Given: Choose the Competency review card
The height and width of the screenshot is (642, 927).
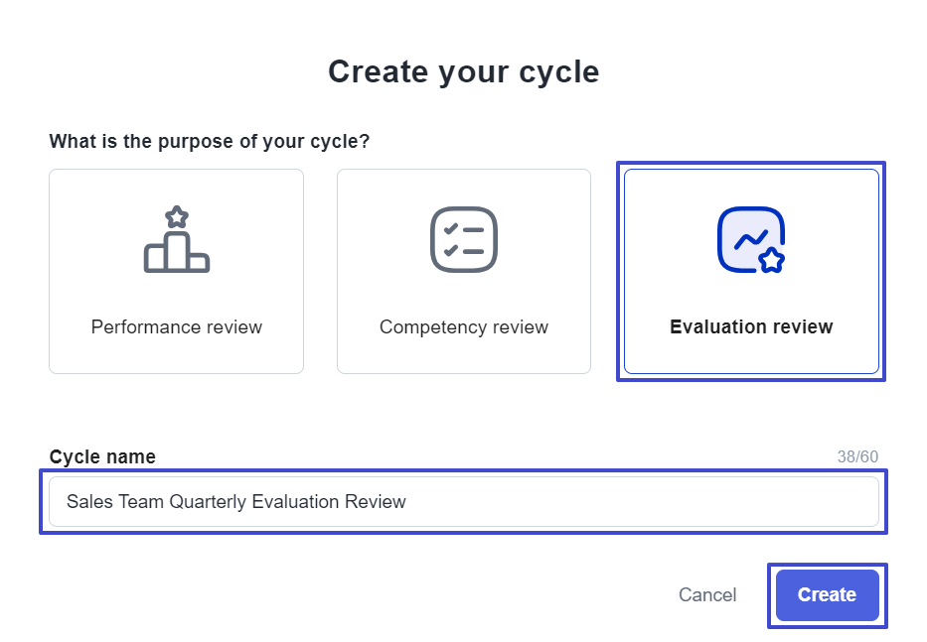Looking at the screenshot, I should tap(464, 271).
